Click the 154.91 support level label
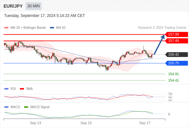This screenshot has width=189, height=128. pyautogui.click(x=173, y=74)
